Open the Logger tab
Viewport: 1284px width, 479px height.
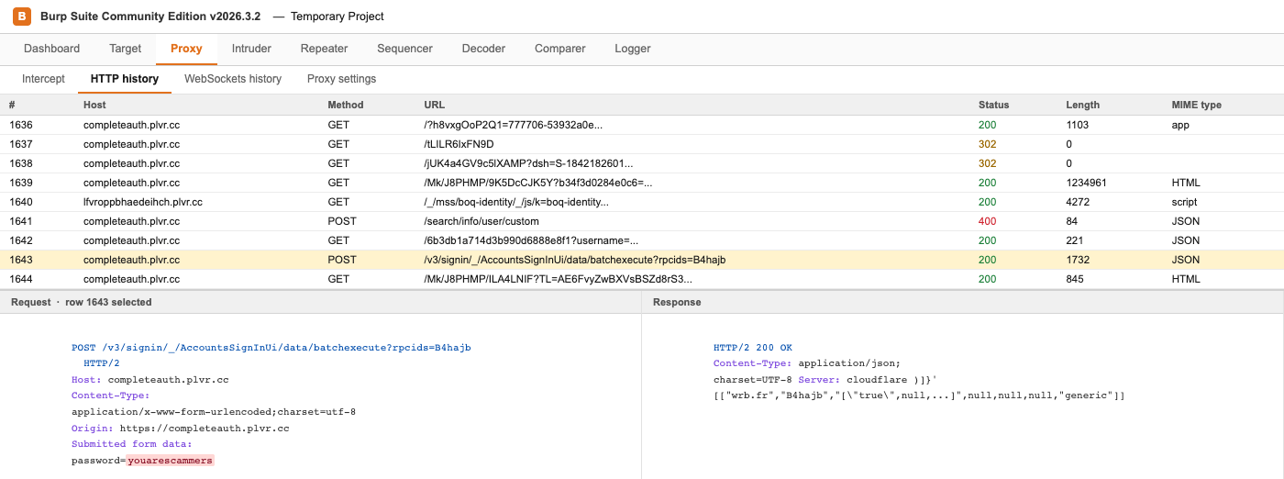point(633,49)
